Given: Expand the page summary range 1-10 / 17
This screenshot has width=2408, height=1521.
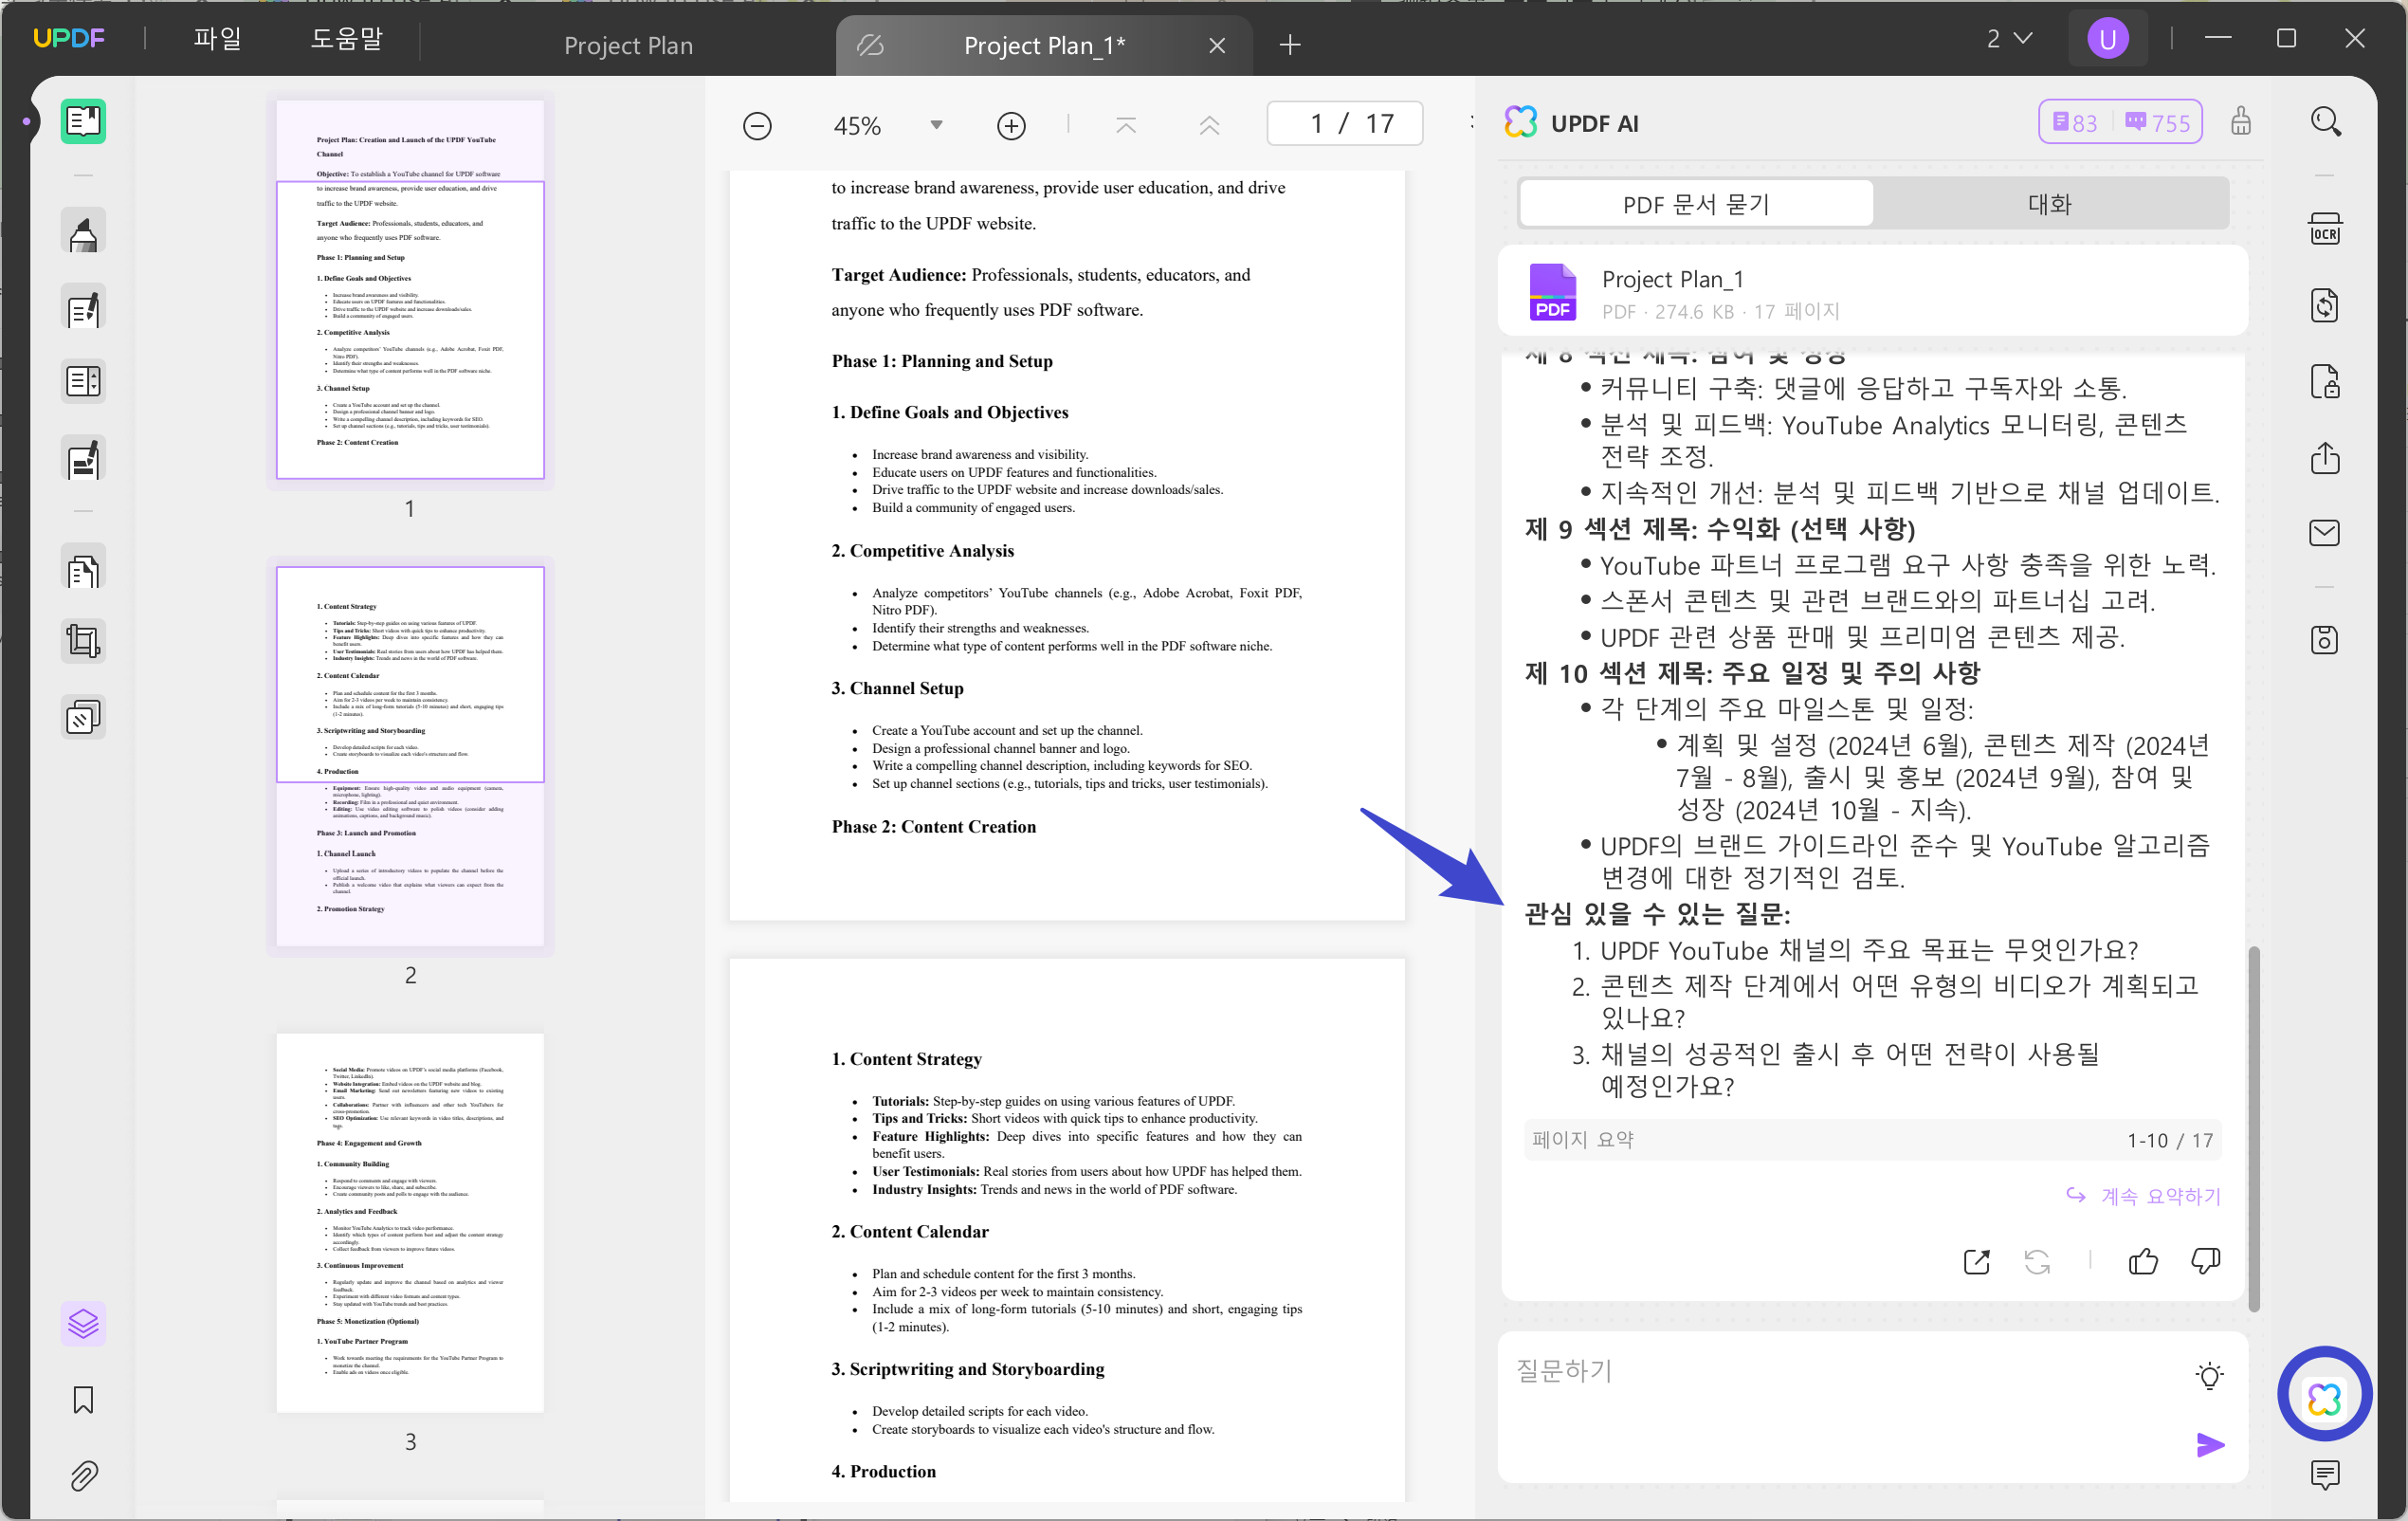Looking at the screenshot, I should point(2170,1139).
